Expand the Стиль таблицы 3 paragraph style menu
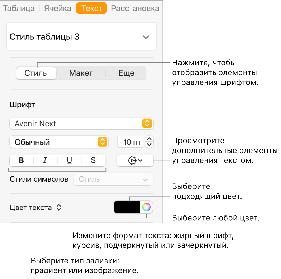281x279 pixels. (81, 37)
